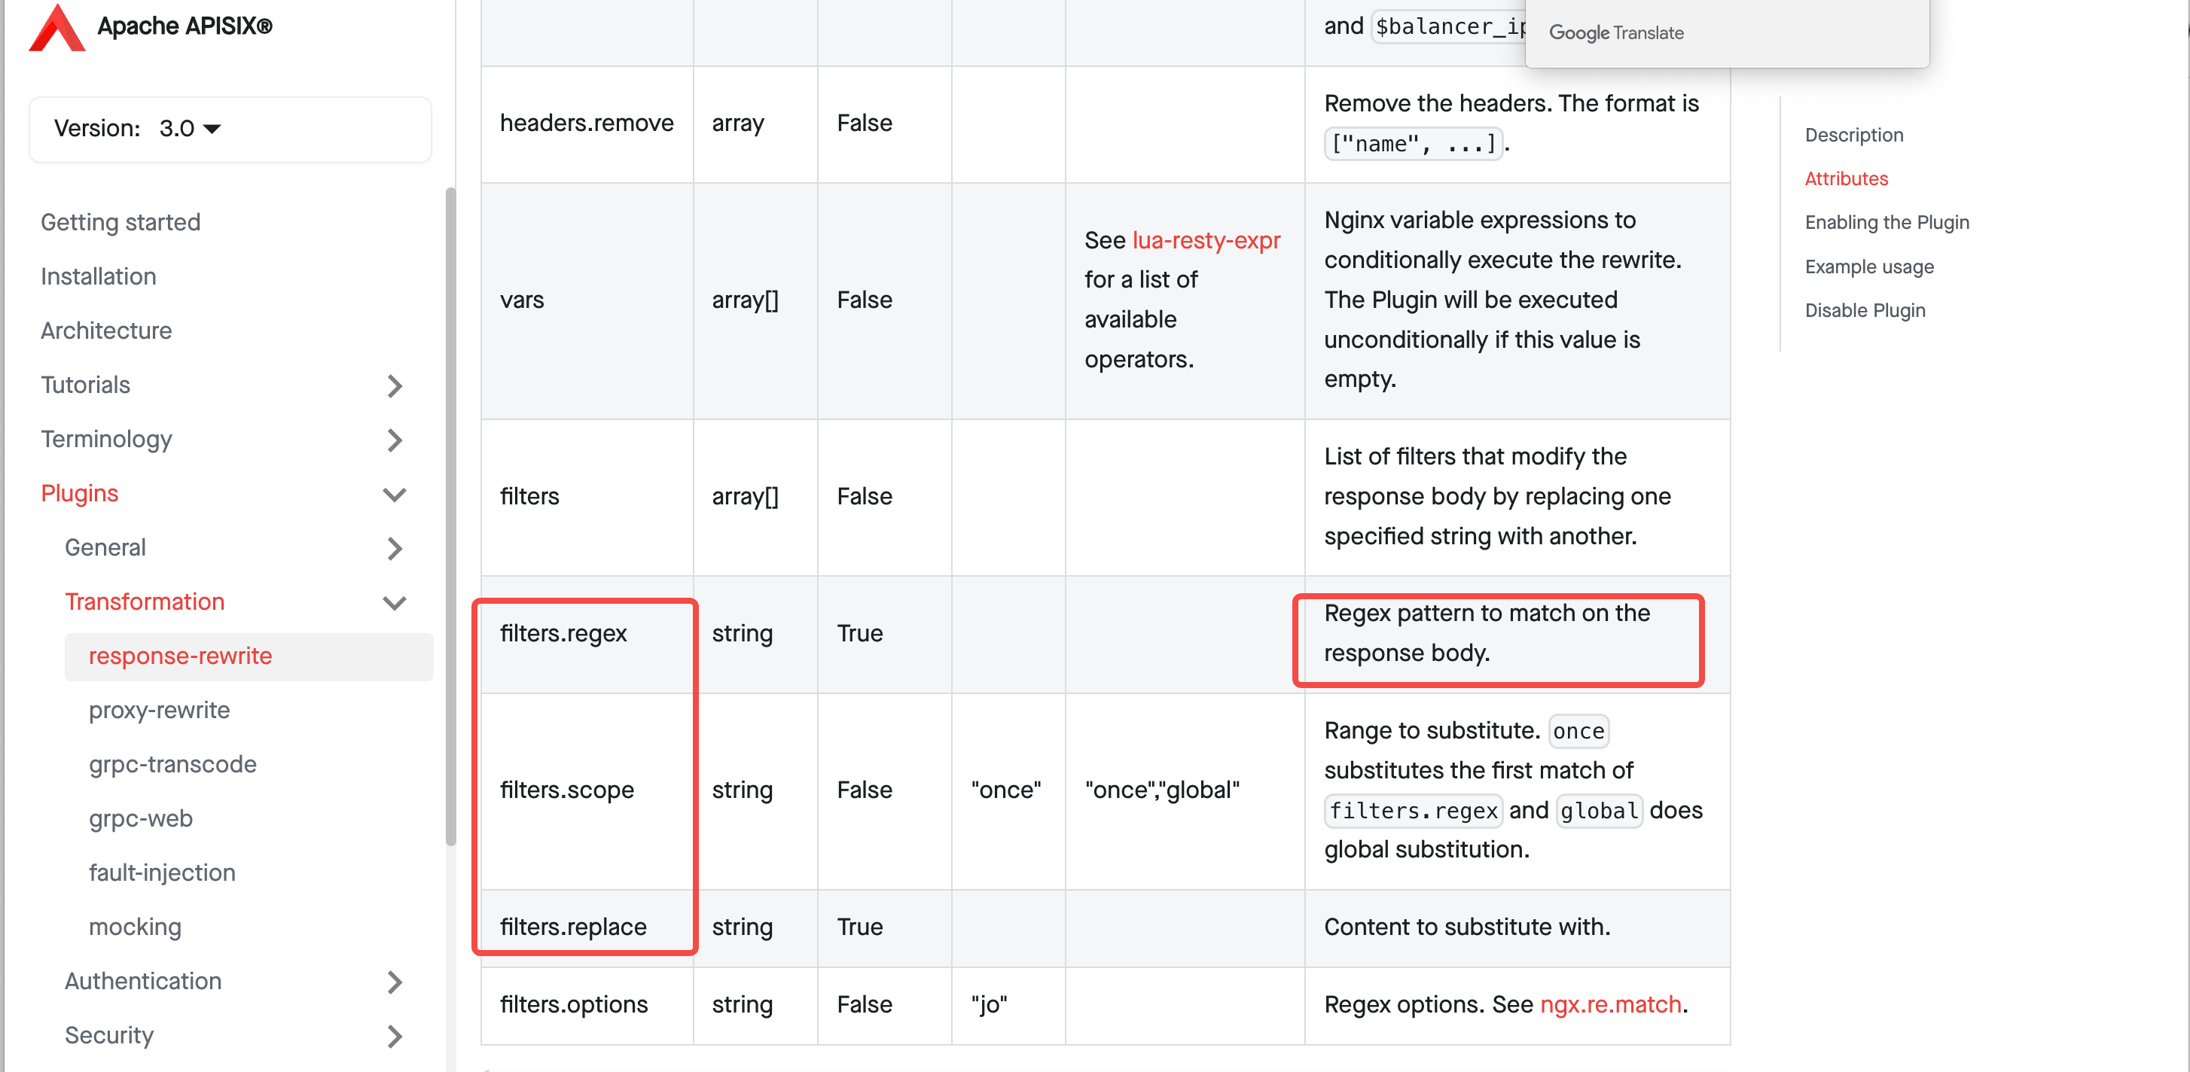
Task: Expand the Security category chevron
Action: 394,1037
